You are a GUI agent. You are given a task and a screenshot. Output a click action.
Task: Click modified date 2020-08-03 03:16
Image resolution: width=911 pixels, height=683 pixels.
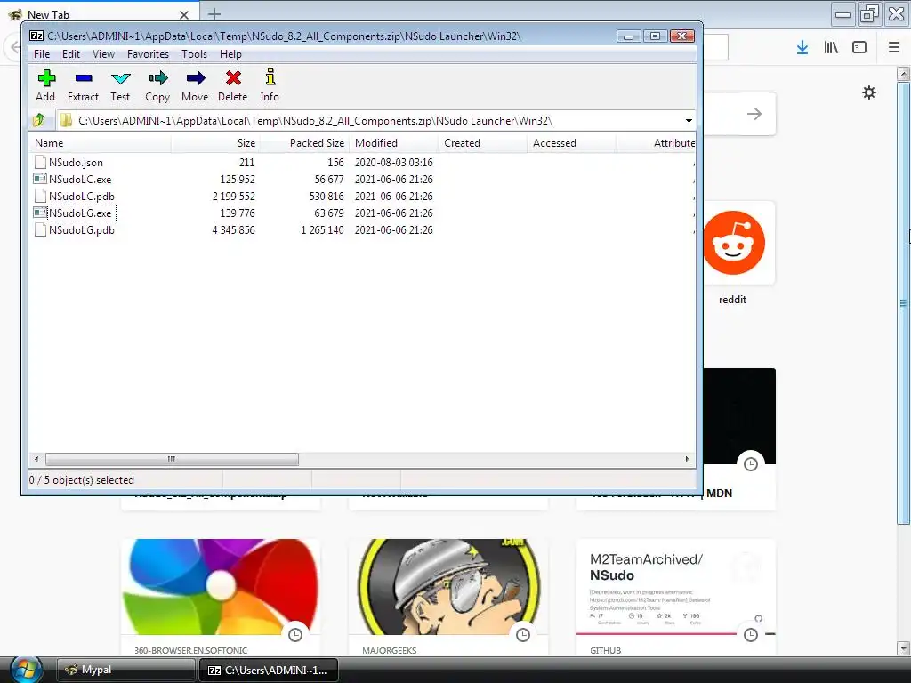394,162
